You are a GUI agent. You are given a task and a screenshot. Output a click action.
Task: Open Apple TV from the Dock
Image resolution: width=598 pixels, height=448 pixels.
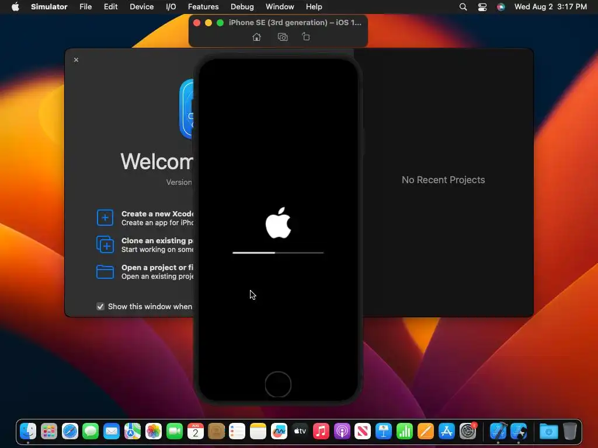[x=300, y=431]
